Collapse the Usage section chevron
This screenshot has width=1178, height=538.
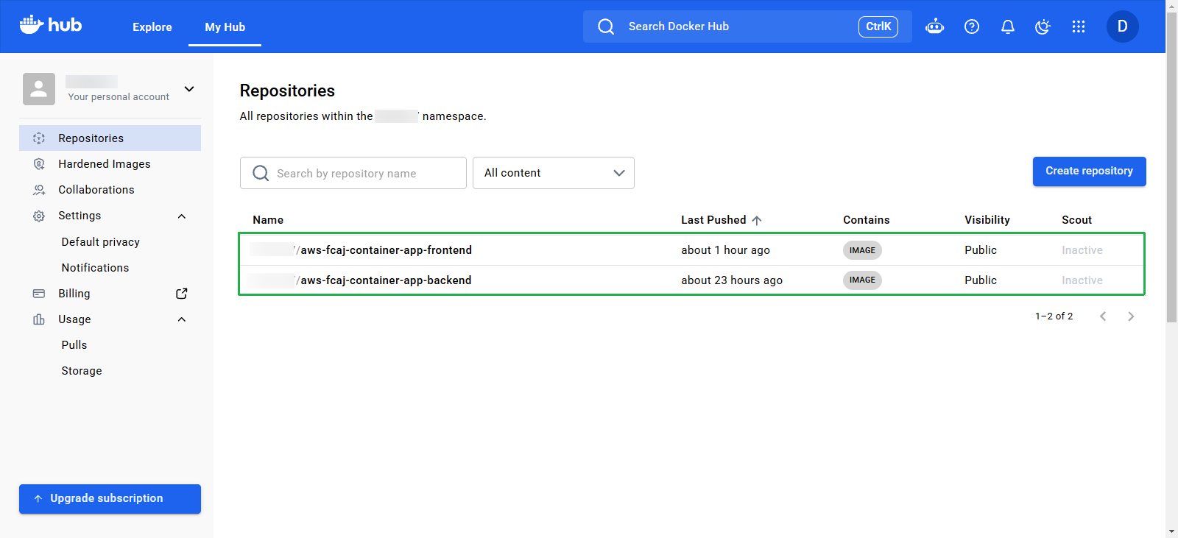(x=182, y=319)
